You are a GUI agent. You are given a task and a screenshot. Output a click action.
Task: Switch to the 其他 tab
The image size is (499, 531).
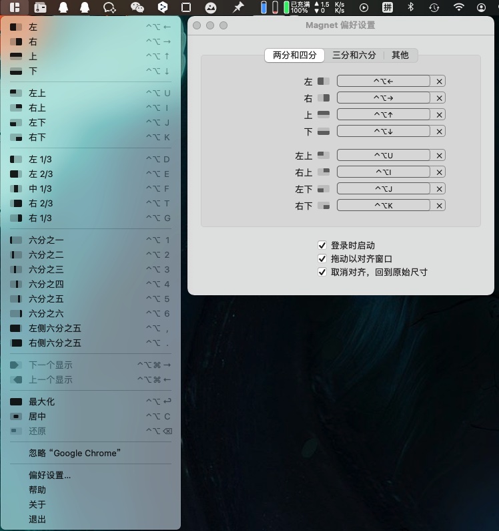[400, 55]
